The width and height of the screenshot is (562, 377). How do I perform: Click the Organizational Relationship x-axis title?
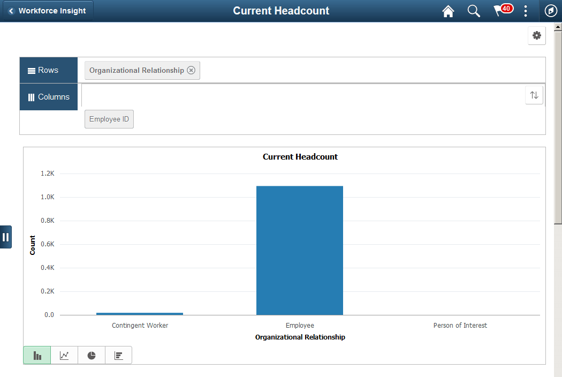[300, 337]
